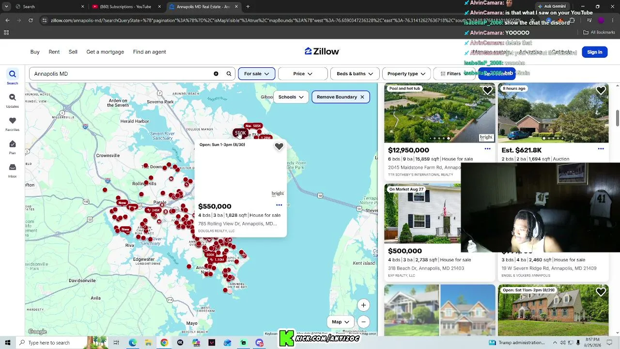Expand the Beds & baths dropdown
The height and width of the screenshot is (349, 620).
(355, 74)
